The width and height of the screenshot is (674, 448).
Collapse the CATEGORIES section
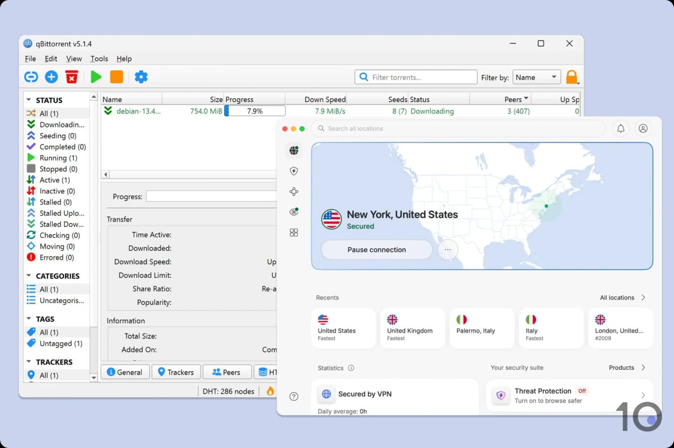point(29,276)
